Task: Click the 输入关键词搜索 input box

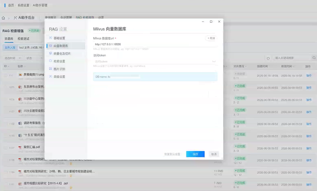Action: tap(293, 58)
